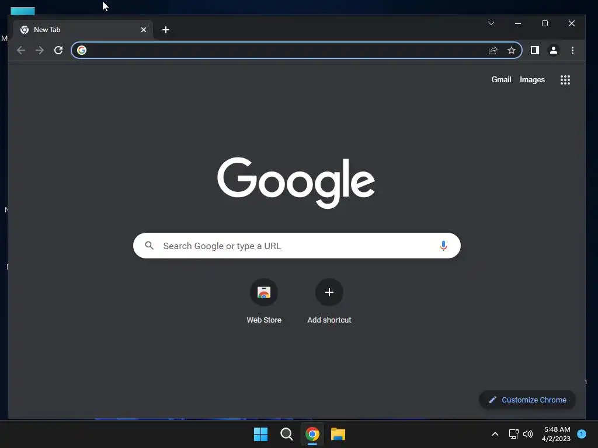
Task: Open the side panel
Action: [x=535, y=50]
